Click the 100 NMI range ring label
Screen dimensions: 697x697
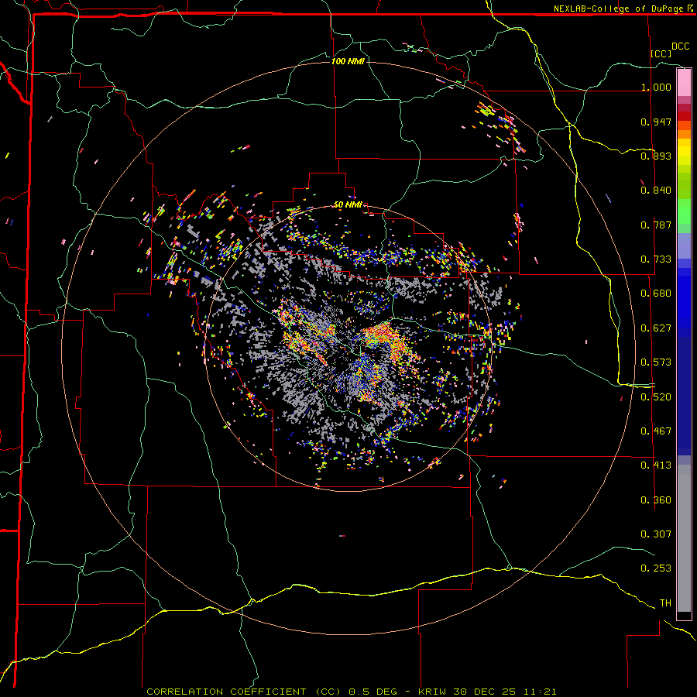(348, 61)
